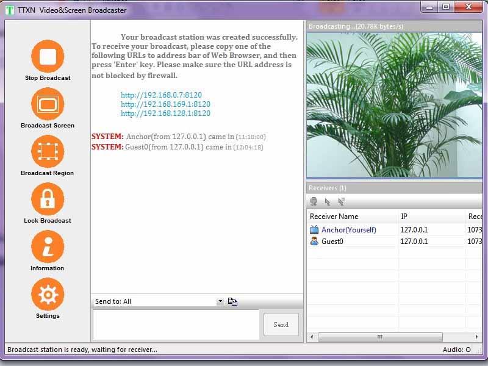Click third cursor icon in Receivers toolbar
488x366 pixels.
point(342,202)
